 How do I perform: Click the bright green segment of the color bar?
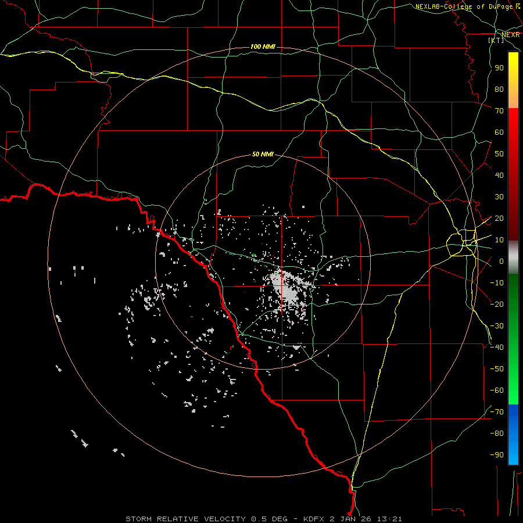[x=513, y=384]
